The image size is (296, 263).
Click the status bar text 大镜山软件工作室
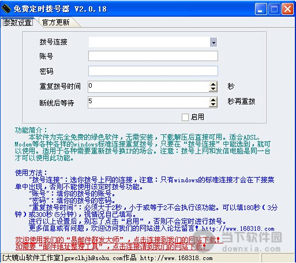tap(33, 258)
